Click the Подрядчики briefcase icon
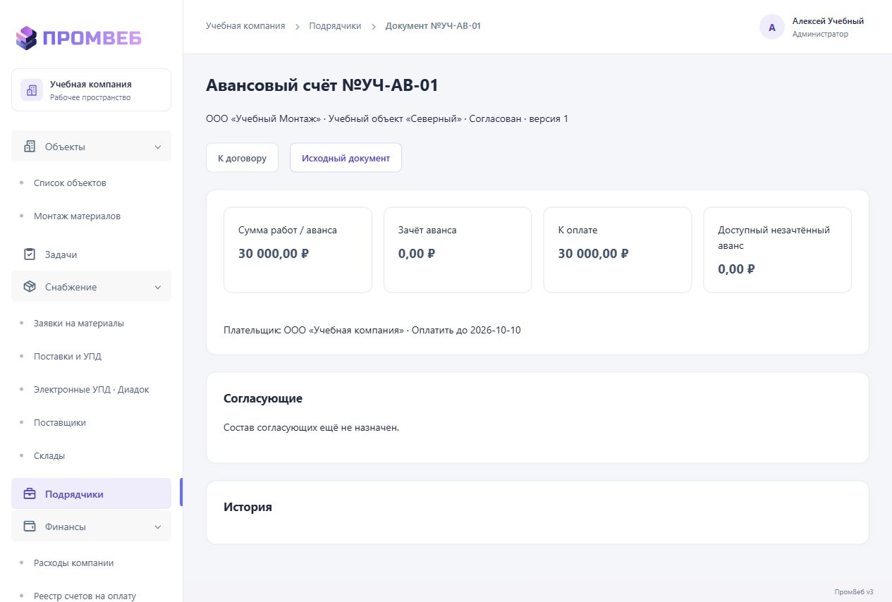Viewport: 892px width, 602px height. click(30, 494)
